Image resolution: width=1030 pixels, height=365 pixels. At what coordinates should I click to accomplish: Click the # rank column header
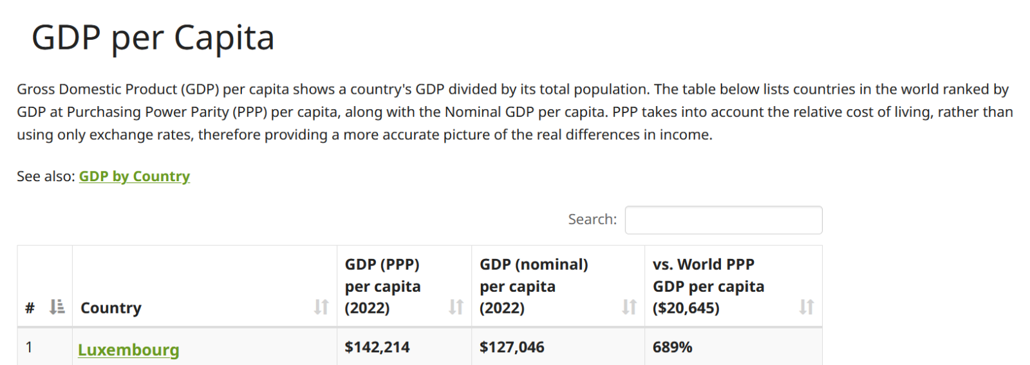44,286
